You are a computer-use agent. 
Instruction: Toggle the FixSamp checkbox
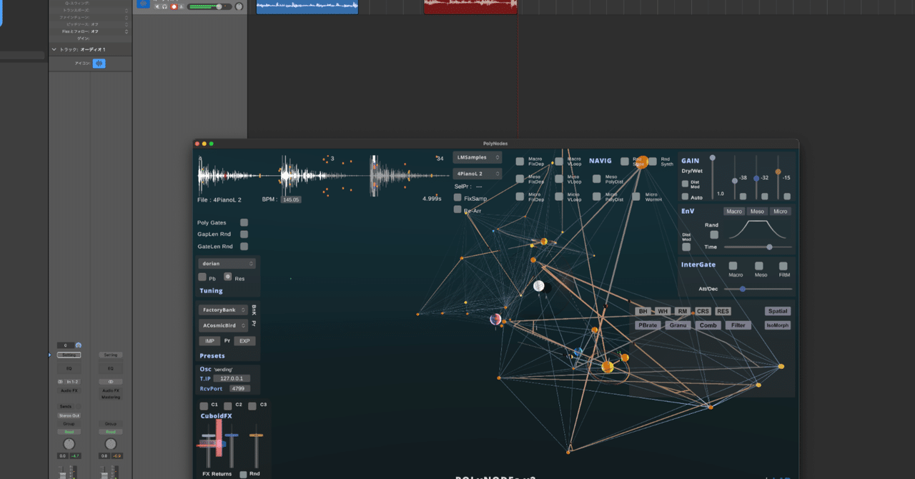tap(456, 197)
